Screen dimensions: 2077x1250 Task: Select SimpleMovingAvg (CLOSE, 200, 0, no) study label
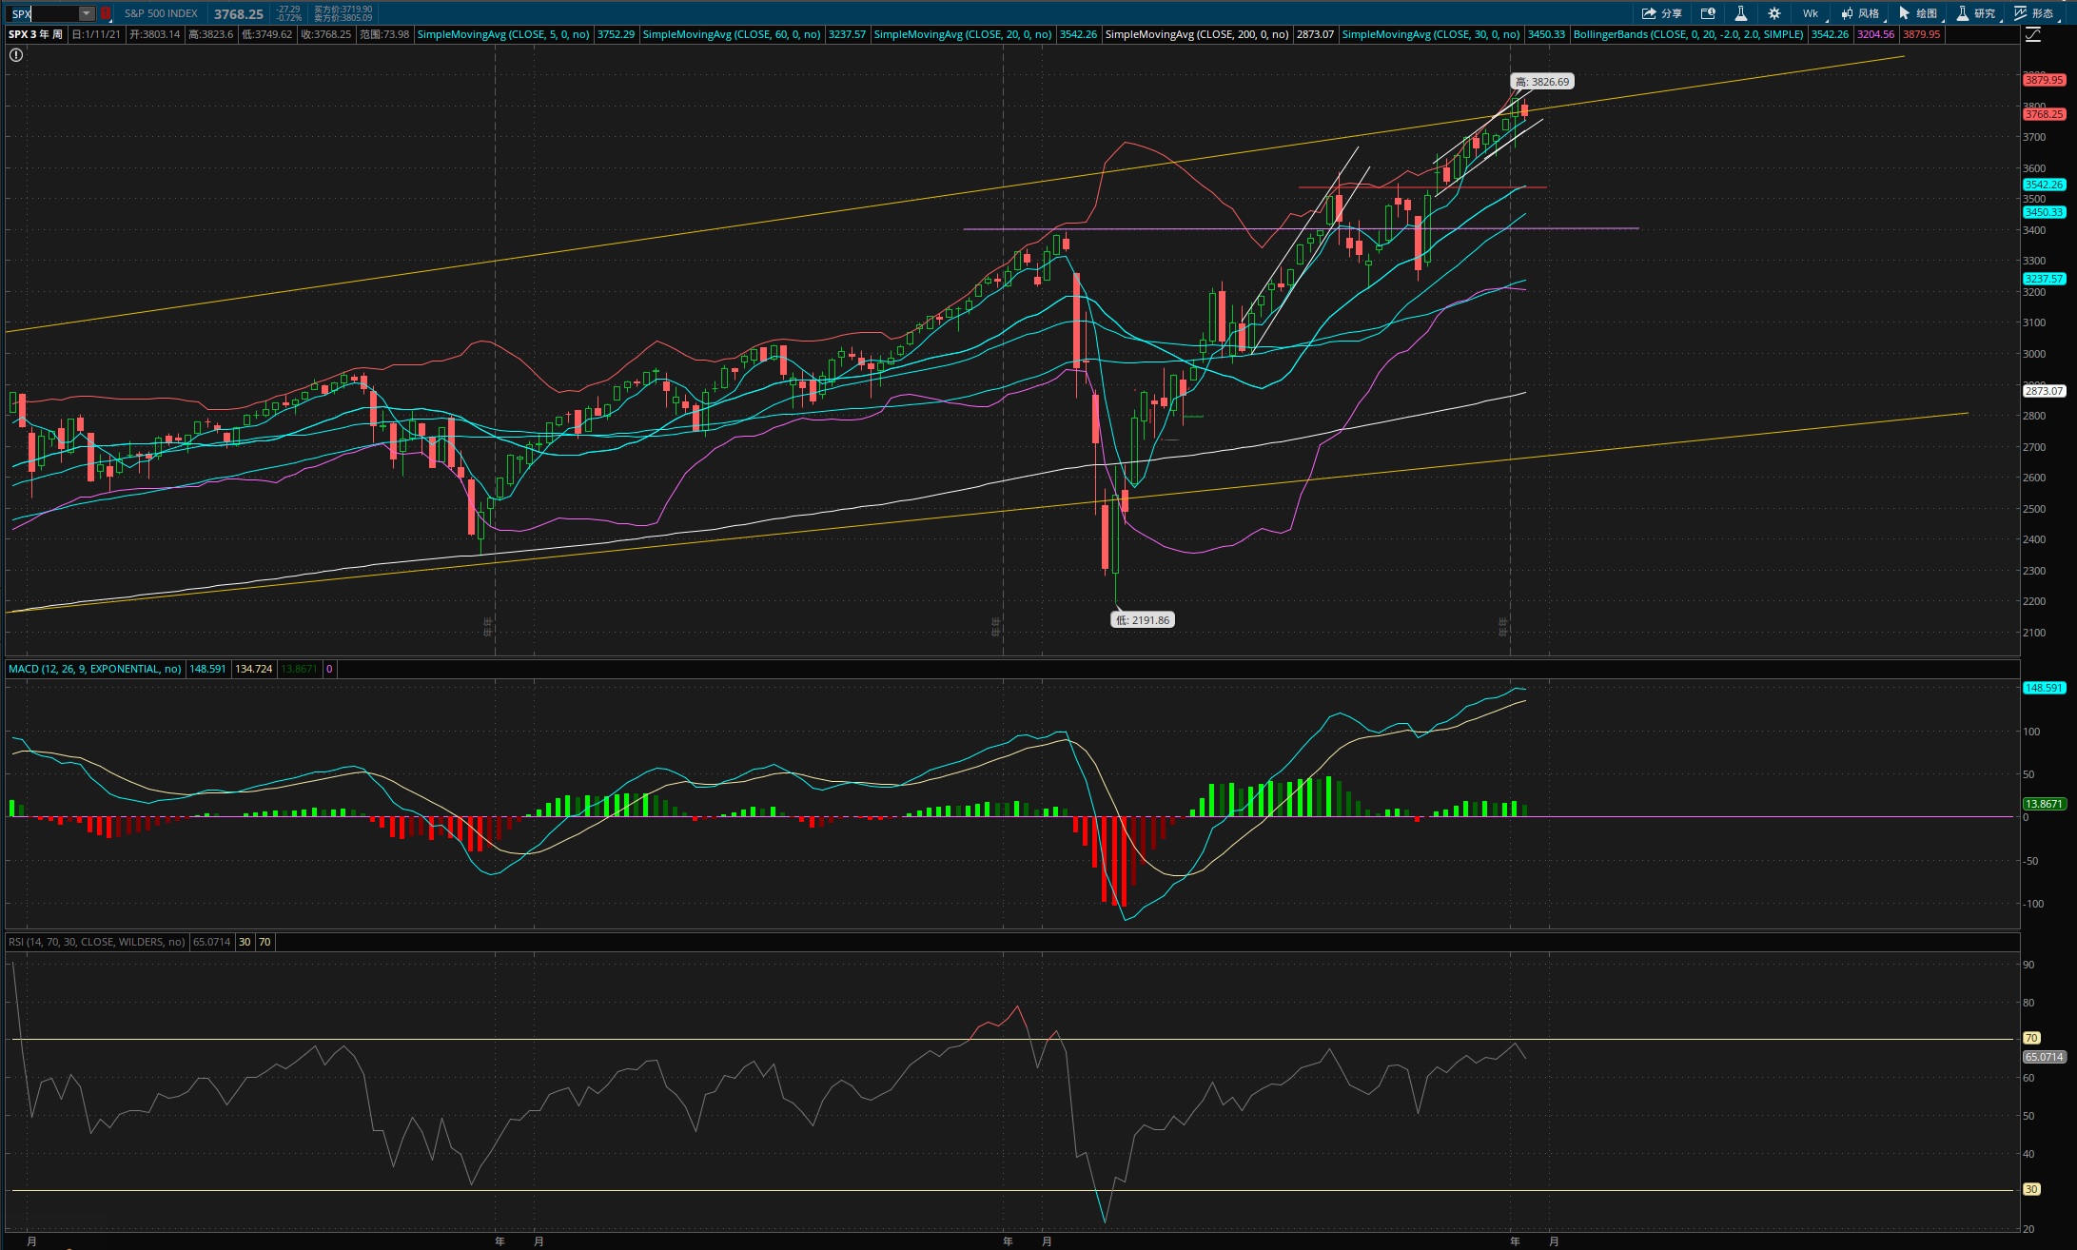click(x=1197, y=34)
